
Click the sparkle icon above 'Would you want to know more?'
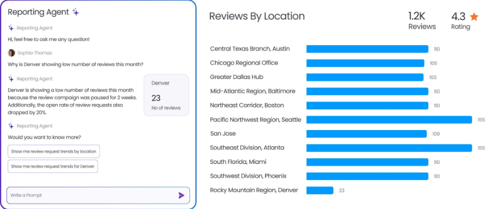click(11, 126)
